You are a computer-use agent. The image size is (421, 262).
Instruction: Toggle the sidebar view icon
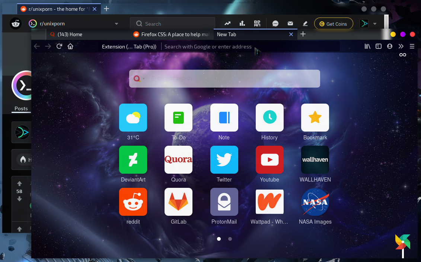tap(379, 46)
